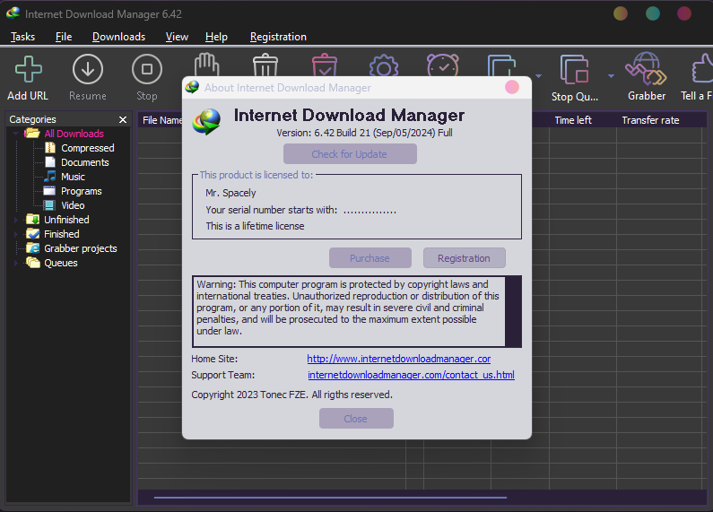713x512 pixels.
Task: Click the Registration button in About dialog
Action: pyautogui.click(x=465, y=258)
